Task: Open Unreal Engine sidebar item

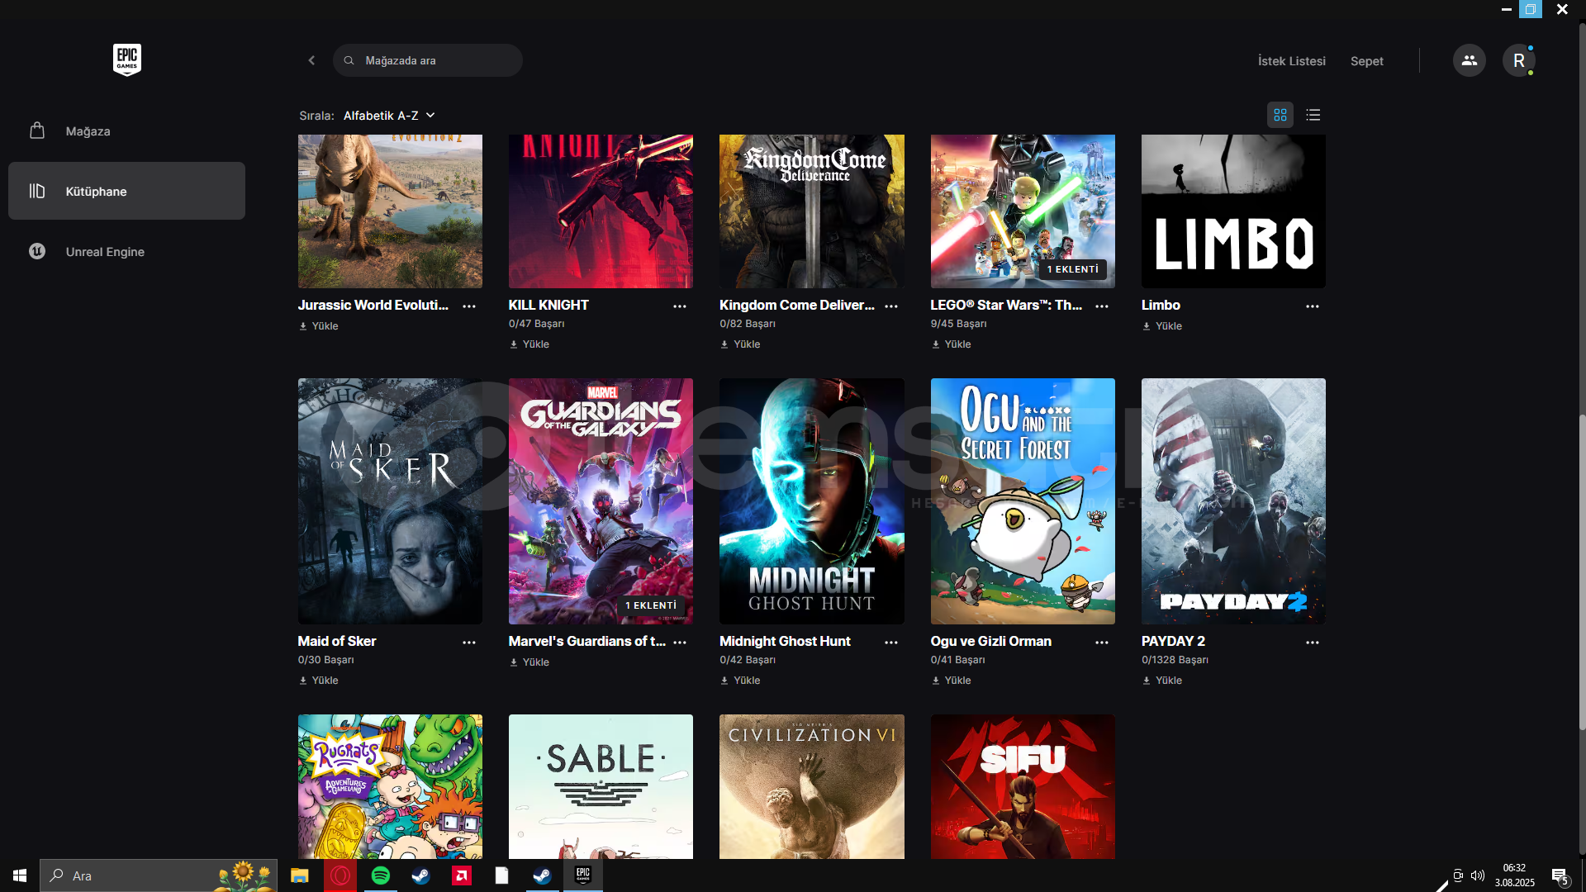Action: click(126, 251)
